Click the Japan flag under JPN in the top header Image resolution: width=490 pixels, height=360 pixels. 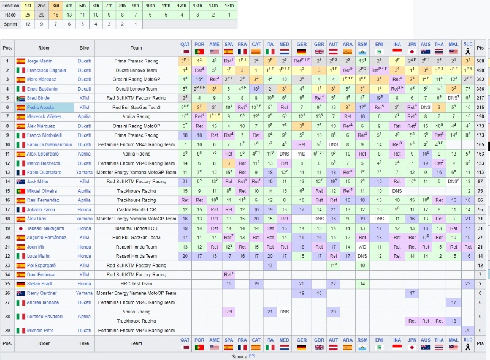pyautogui.click(x=412, y=52)
